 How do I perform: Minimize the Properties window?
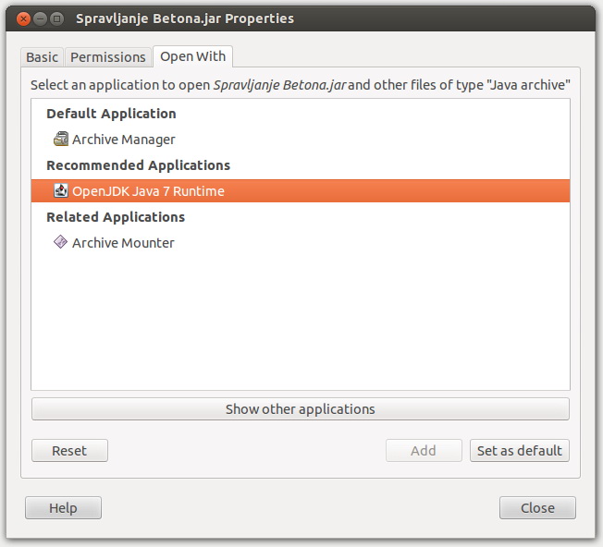coord(41,18)
